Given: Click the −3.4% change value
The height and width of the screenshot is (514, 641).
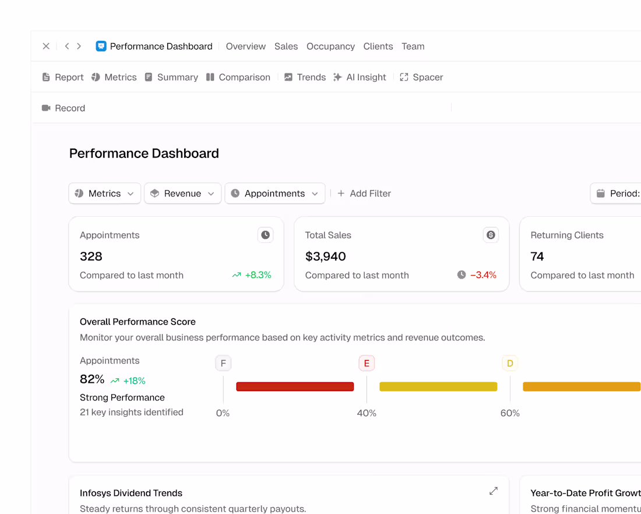Looking at the screenshot, I should pos(483,275).
